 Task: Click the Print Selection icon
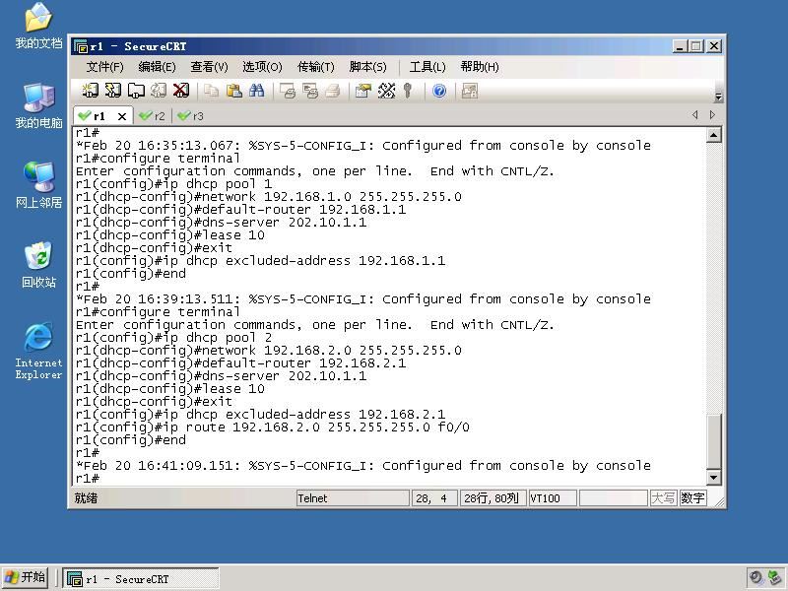310,91
